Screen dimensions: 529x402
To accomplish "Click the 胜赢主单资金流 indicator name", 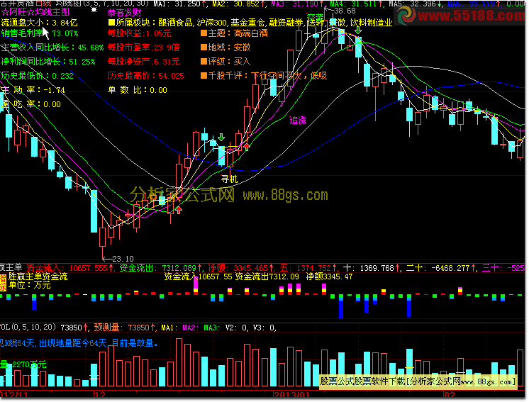I will [x=38, y=277].
